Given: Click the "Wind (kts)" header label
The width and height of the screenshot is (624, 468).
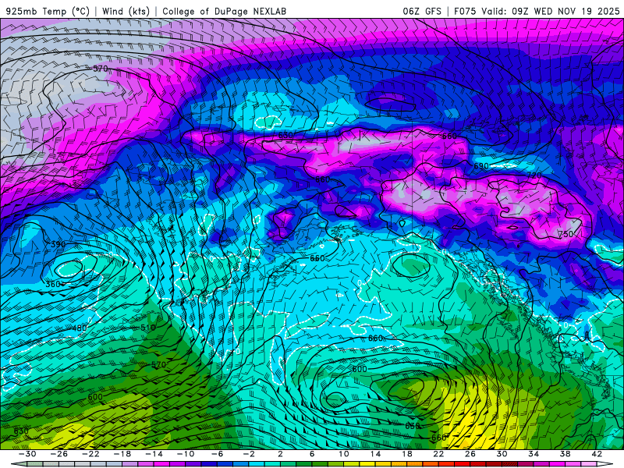Looking at the screenshot, I should [126, 11].
